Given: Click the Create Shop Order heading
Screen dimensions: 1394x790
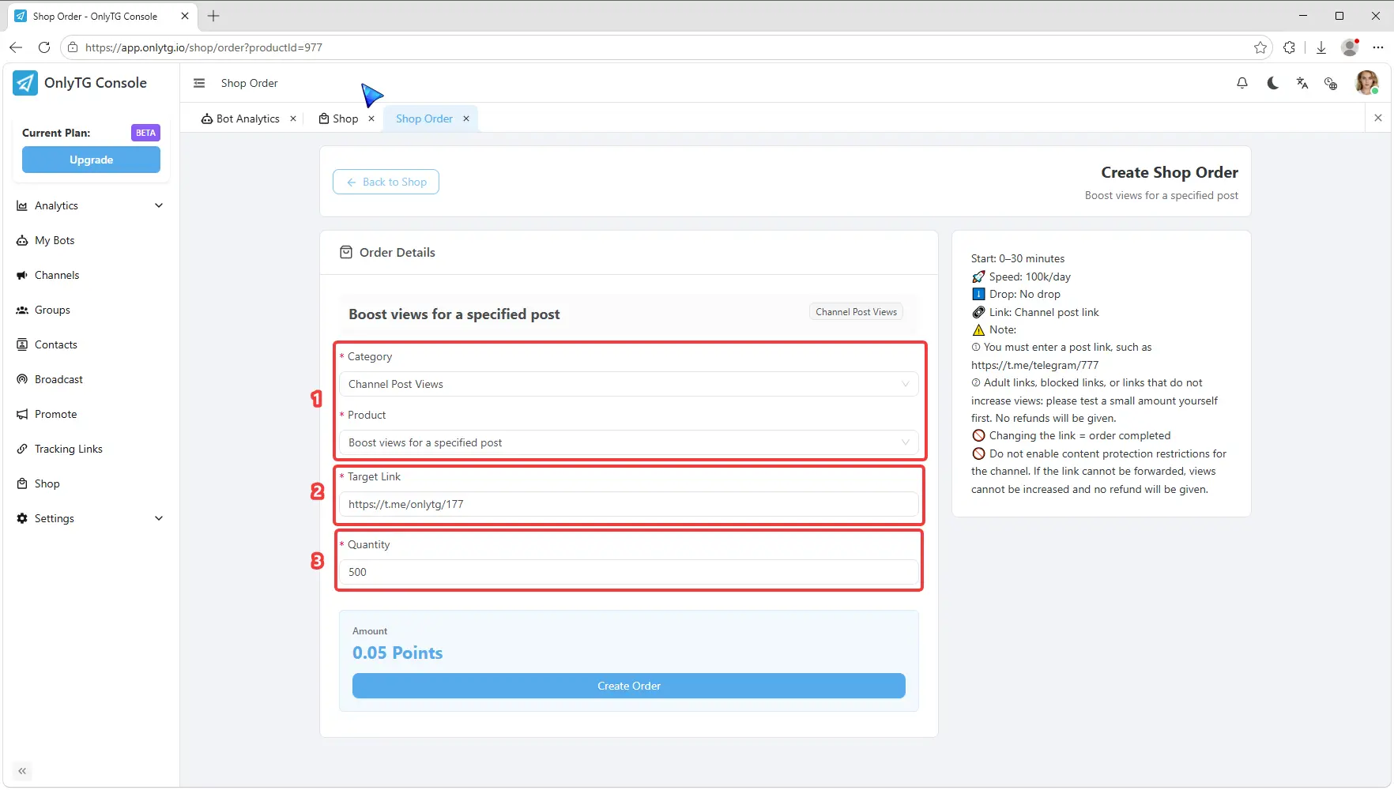Looking at the screenshot, I should [x=1170, y=172].
